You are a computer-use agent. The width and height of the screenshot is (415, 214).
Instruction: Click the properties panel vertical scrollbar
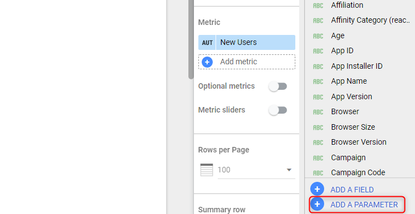[x=191, y=40]
